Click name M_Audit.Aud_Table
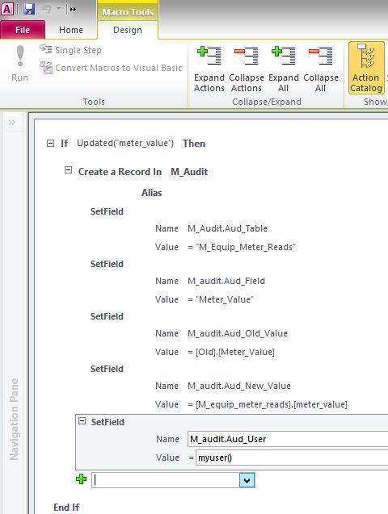This screenshot has width=388, height=514. 227,228
